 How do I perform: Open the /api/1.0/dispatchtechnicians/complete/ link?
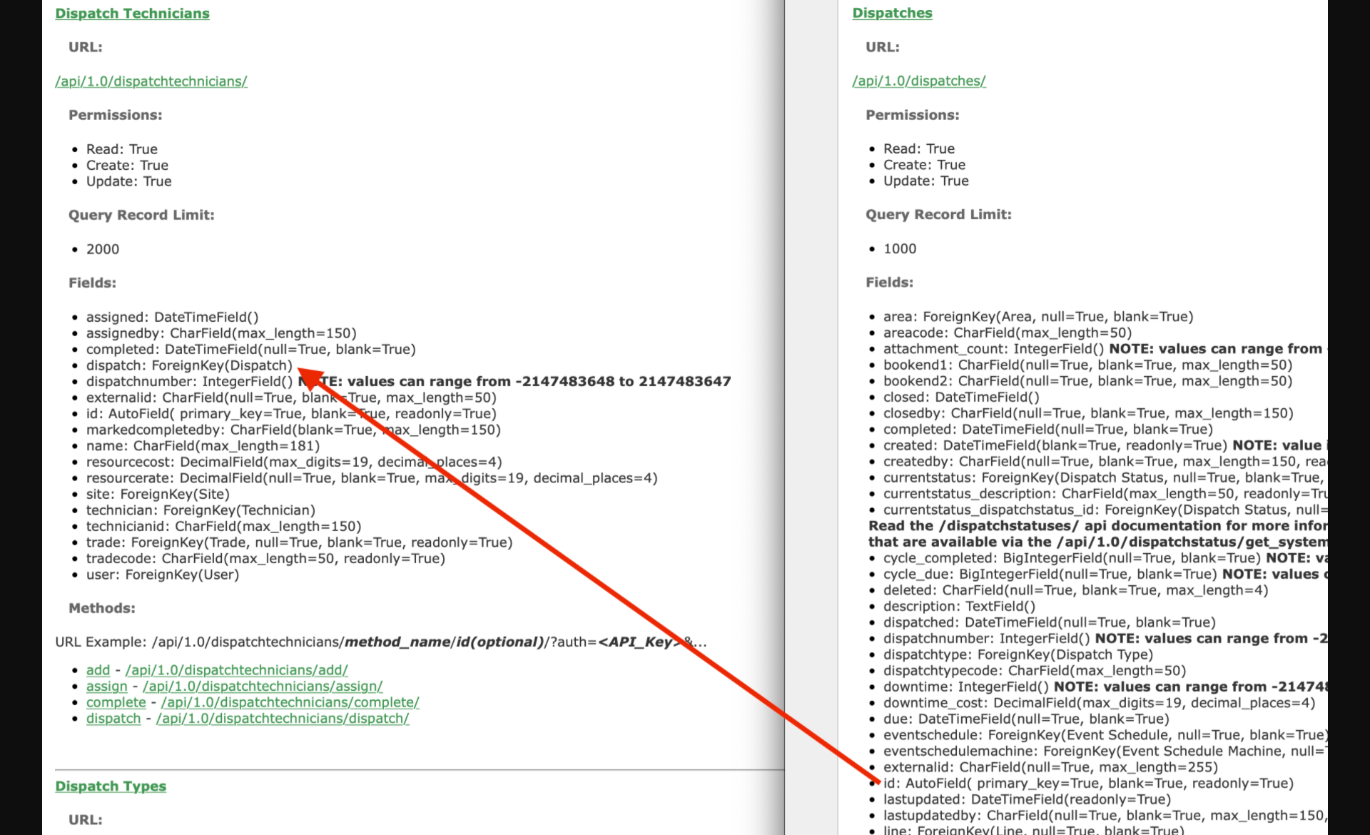pyautogui.click(x=290, y=702)
